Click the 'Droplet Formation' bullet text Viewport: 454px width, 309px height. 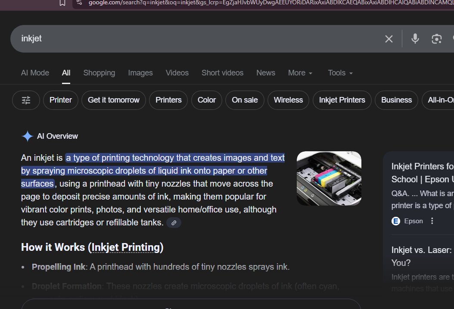tap(67, 287)
